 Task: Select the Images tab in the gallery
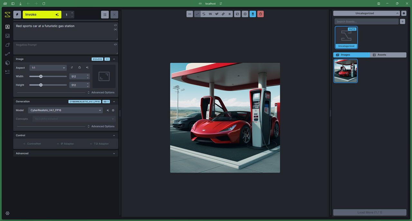(x=351, y=54)
